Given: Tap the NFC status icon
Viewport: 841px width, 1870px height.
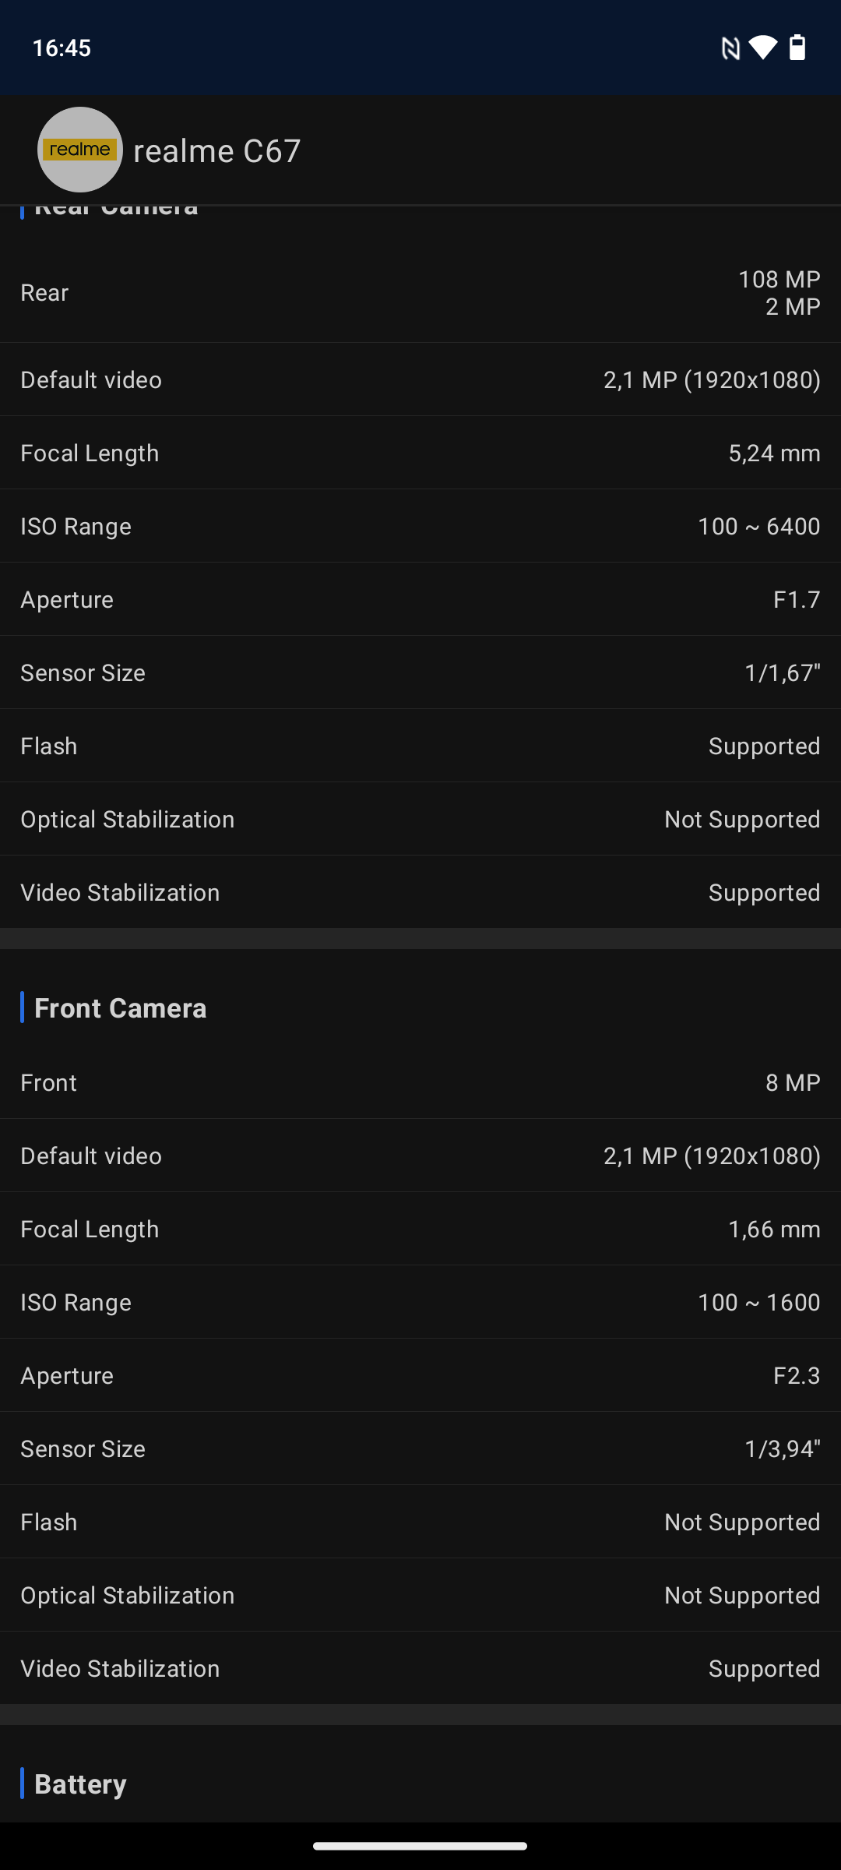Looking at the screenshot, I should tap(730, 48).
